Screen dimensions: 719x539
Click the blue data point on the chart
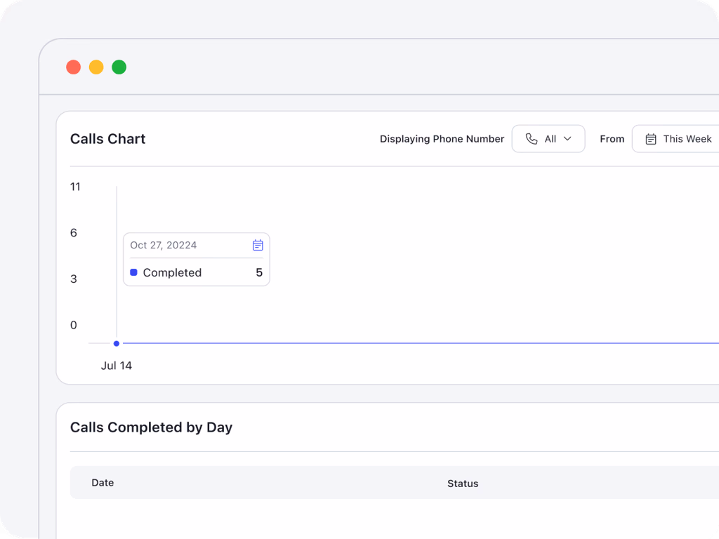tap(117, 343)
